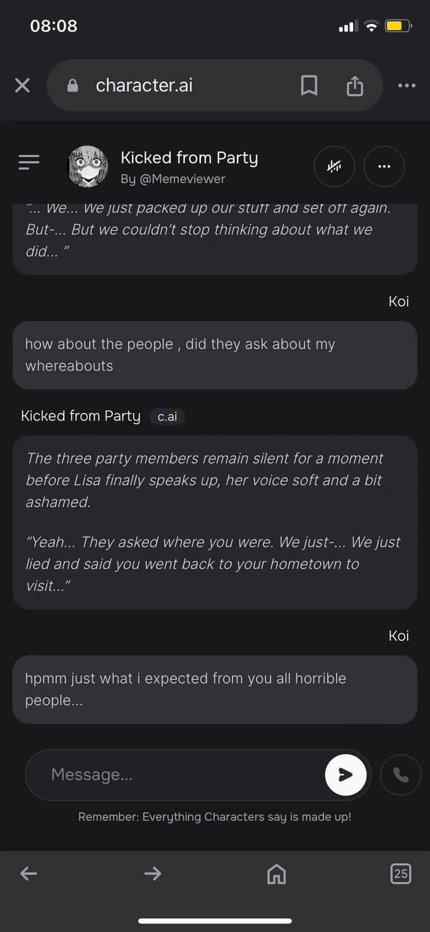Go back with browser back arrow
This screenshot has height=932, width=430.
click(x=28, y=873)
